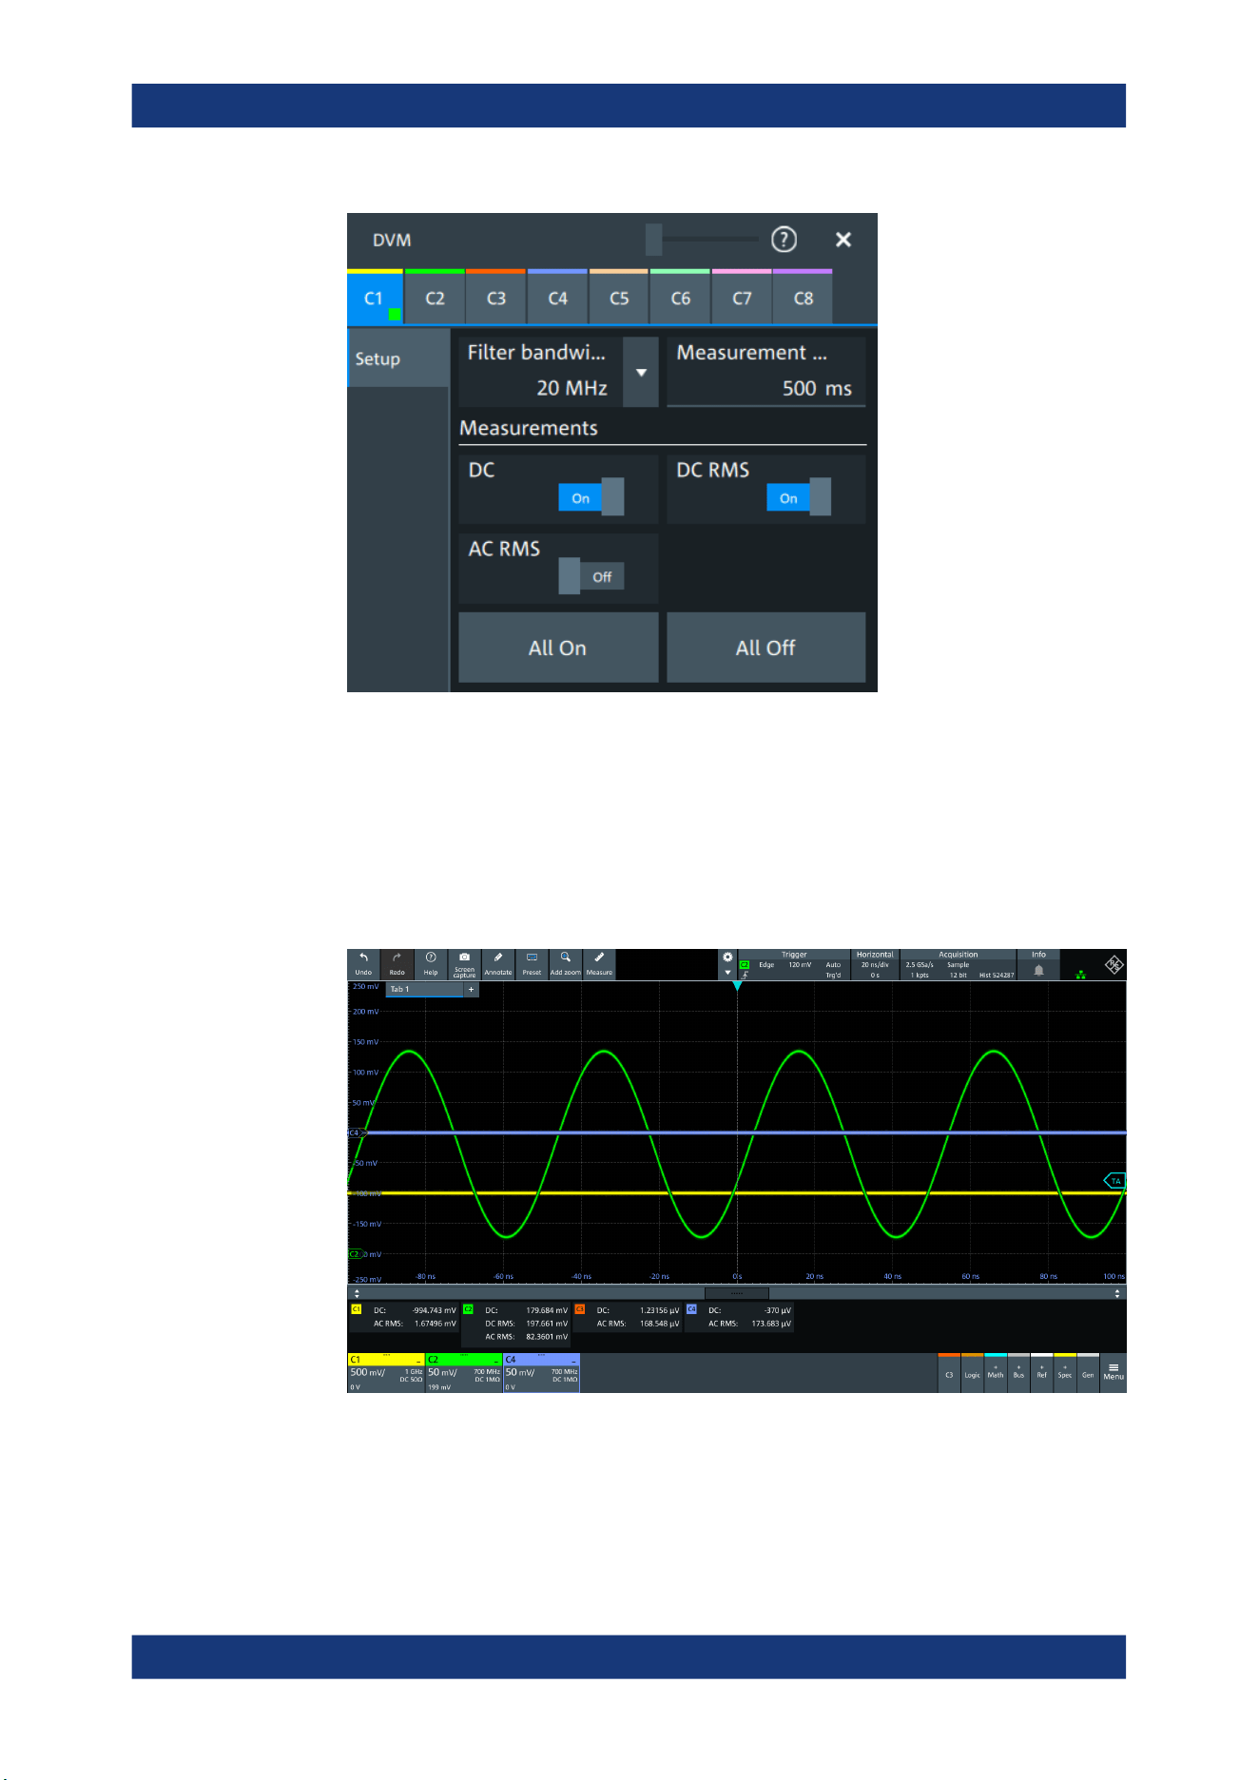Viewport: 1259px width, 1780px height.
Task: Open the DVM dialog help question mark
Action: pos(784,240)
